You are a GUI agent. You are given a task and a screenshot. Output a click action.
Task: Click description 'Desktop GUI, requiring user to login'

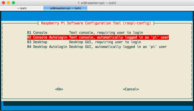coord(105,42)
